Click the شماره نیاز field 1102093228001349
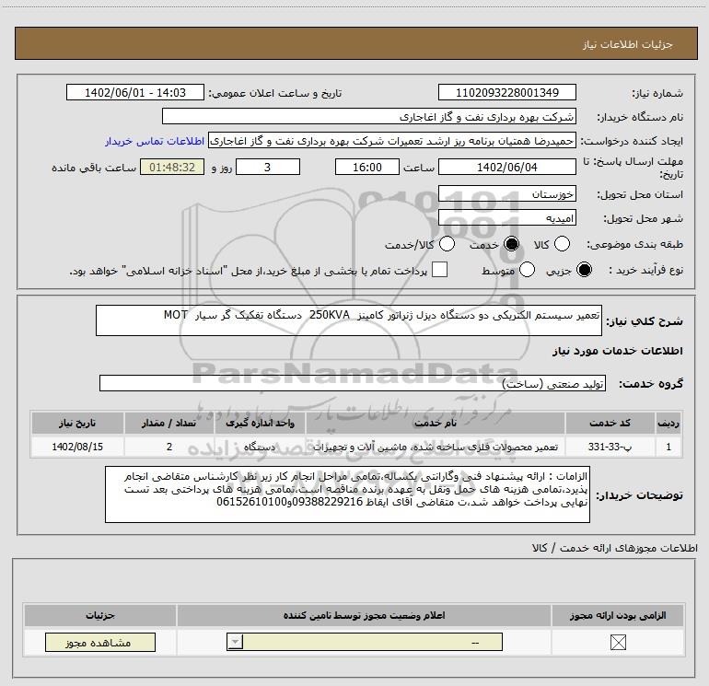 click(x=506, y=92)
